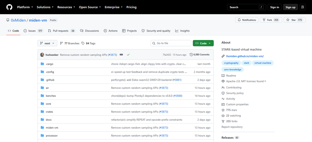The width and height of the screenshot is (312, 142).
Task: Click the clock icon by 6,080 Commits
Action: pyautogui.click(x=191, y=55)
